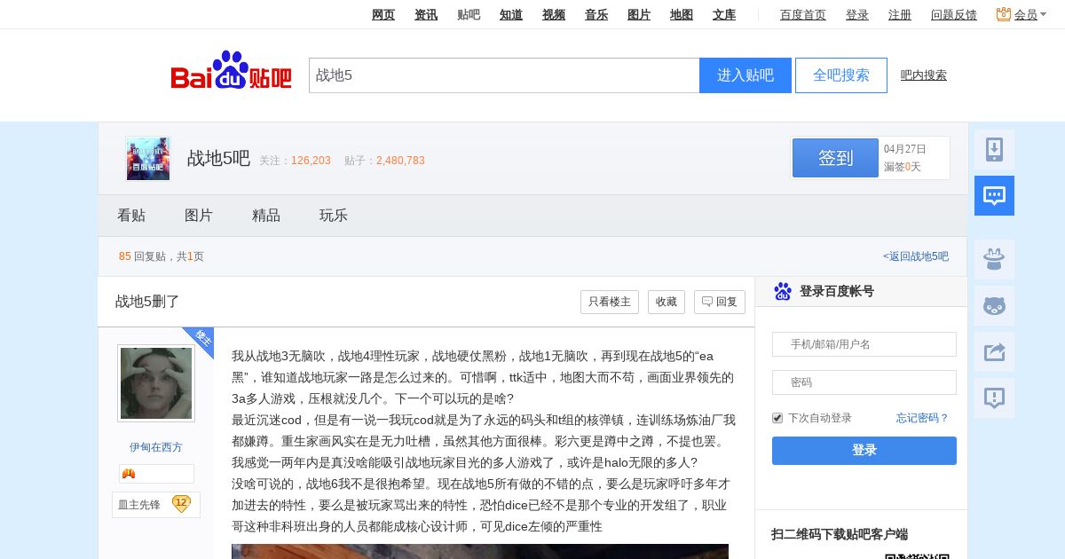Open 百度首页 link

pos(803,14)
